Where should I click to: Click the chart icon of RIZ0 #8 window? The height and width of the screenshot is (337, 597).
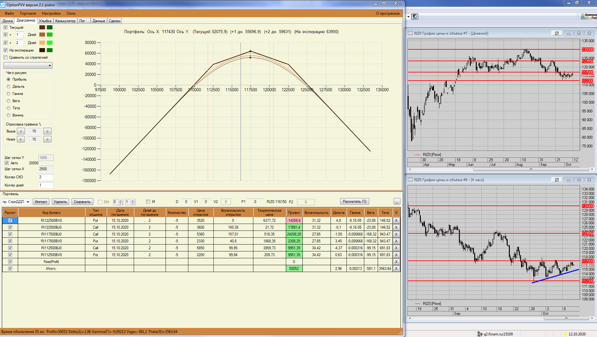click(x=410, y=180)
